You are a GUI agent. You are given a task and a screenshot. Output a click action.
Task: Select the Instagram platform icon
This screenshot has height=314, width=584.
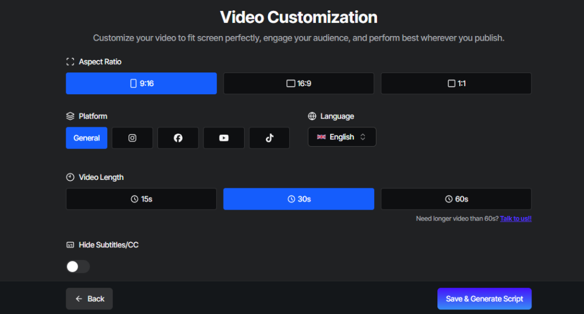pos(132,138)
